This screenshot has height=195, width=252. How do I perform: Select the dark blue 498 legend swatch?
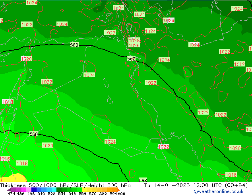click(34, 190)
